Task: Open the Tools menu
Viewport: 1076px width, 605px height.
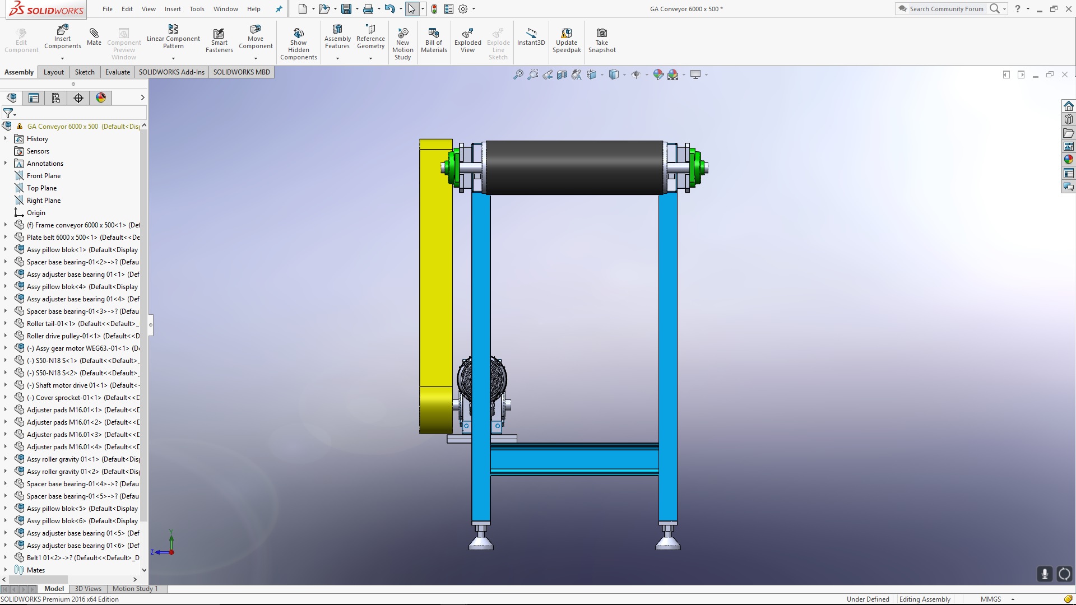Action: click(x=197, y=9)
